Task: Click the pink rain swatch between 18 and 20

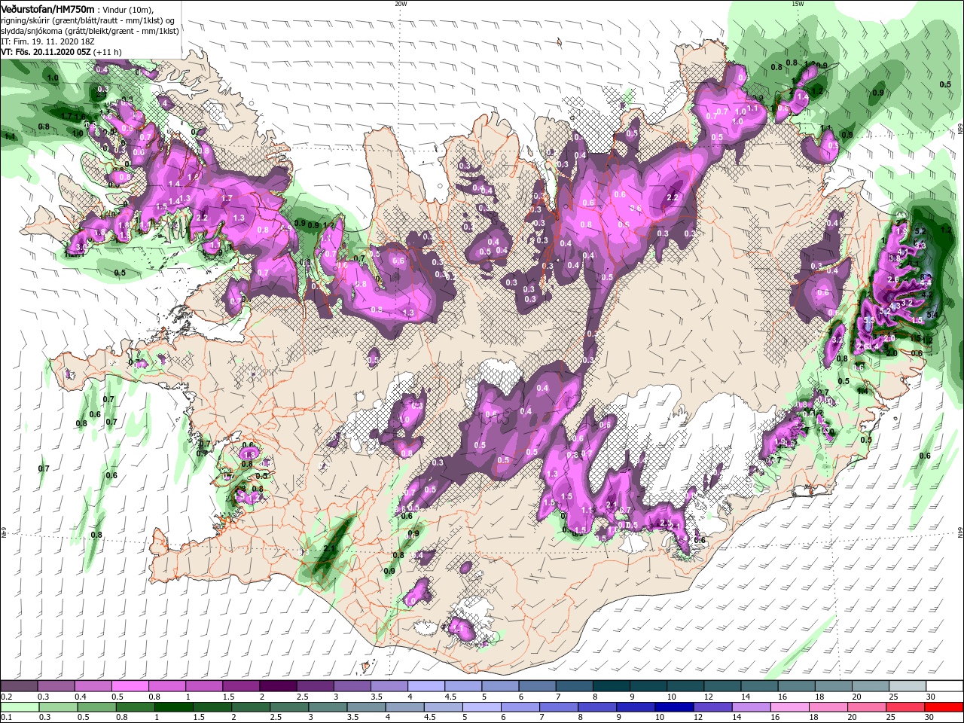Action: point(828,707)
